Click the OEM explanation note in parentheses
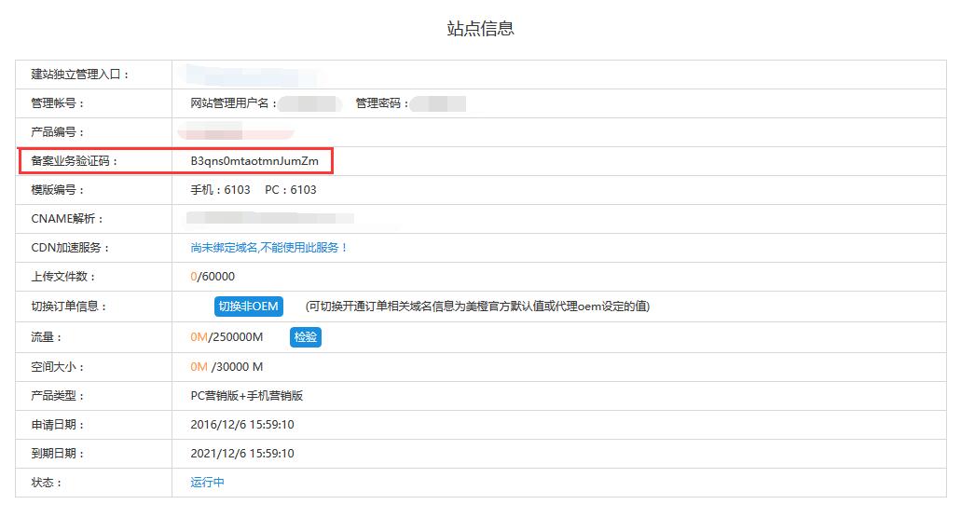The height and width of the screenshot is (518, 961). pos(477,307)
